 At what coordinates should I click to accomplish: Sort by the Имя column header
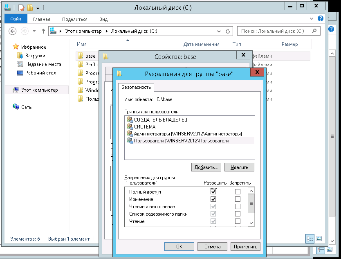click(x=125, y=44)
